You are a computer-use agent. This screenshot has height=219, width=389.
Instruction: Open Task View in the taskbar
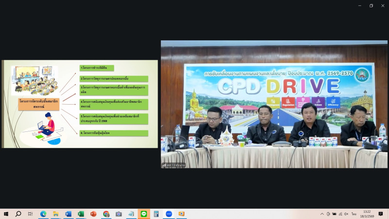click(x=30, y=214)
